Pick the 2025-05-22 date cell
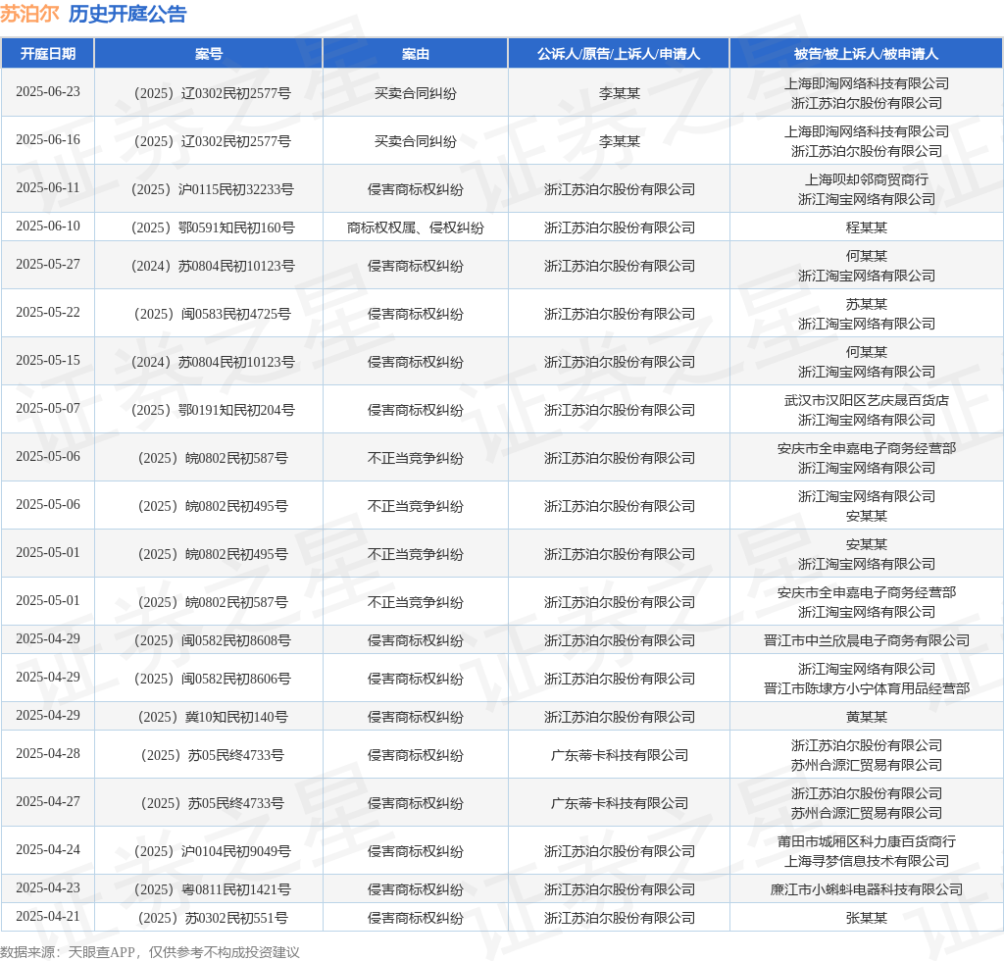Screen dimensions: 1004x961 (x=48, y=313)
